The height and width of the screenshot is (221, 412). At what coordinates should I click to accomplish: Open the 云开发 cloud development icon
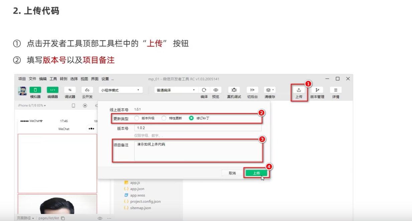pyautogui.click(x=87, y=90)
